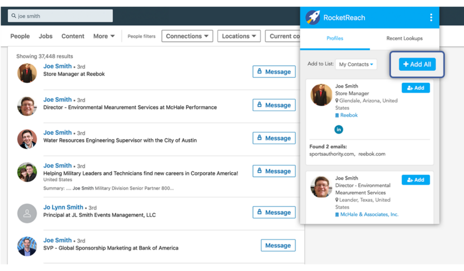The height and width of the screenshot is (271, 464).
Task: Click the location pin icon near Glendale, Arizona
Action: click(336, 101)
